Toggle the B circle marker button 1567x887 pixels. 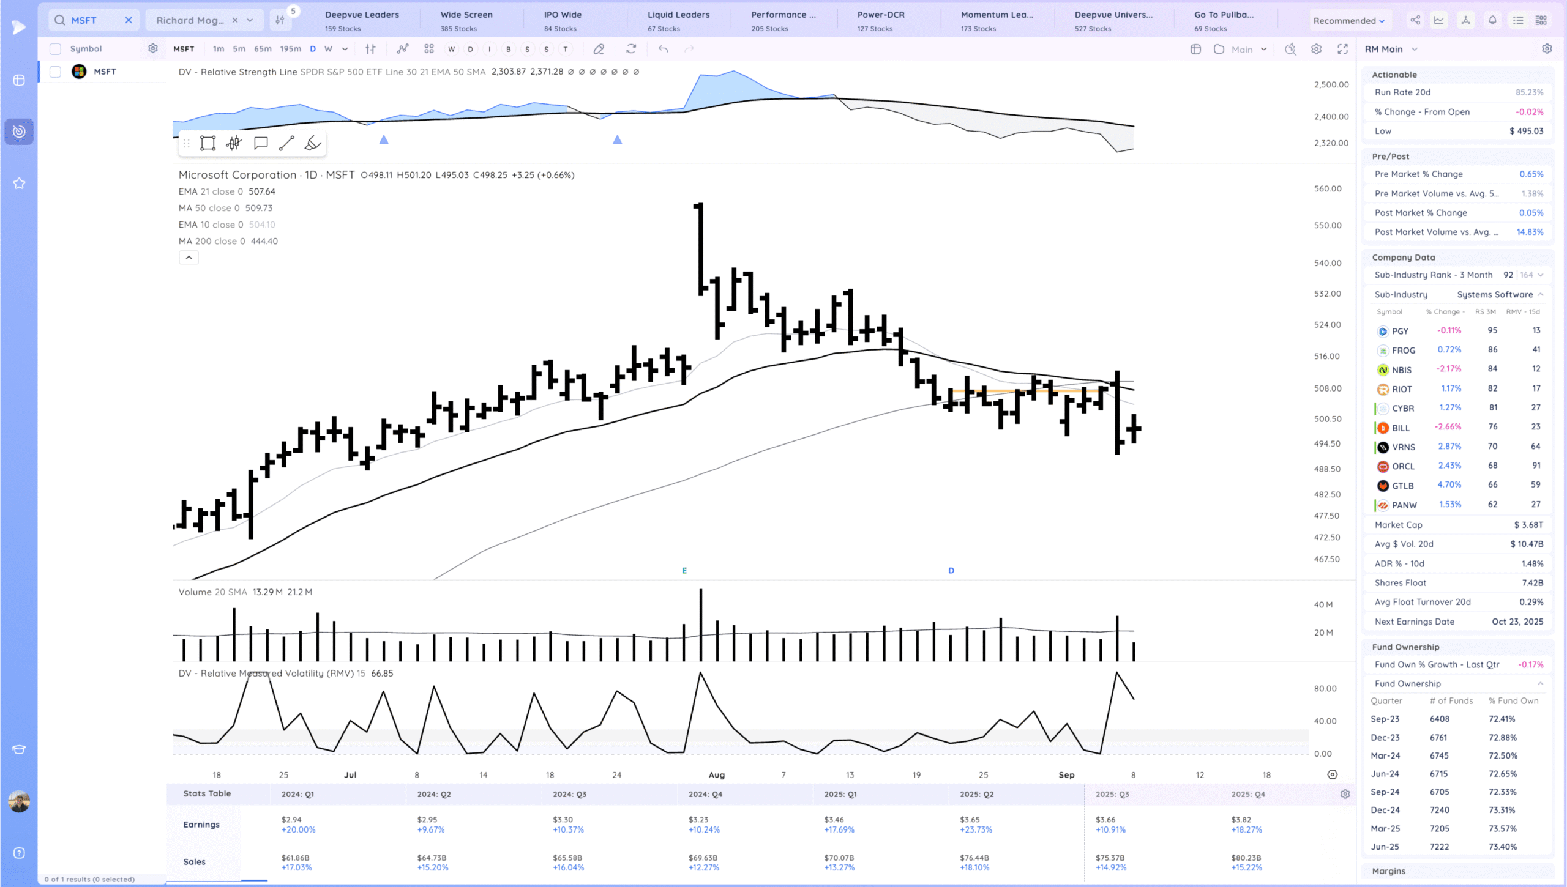point(508,49)
